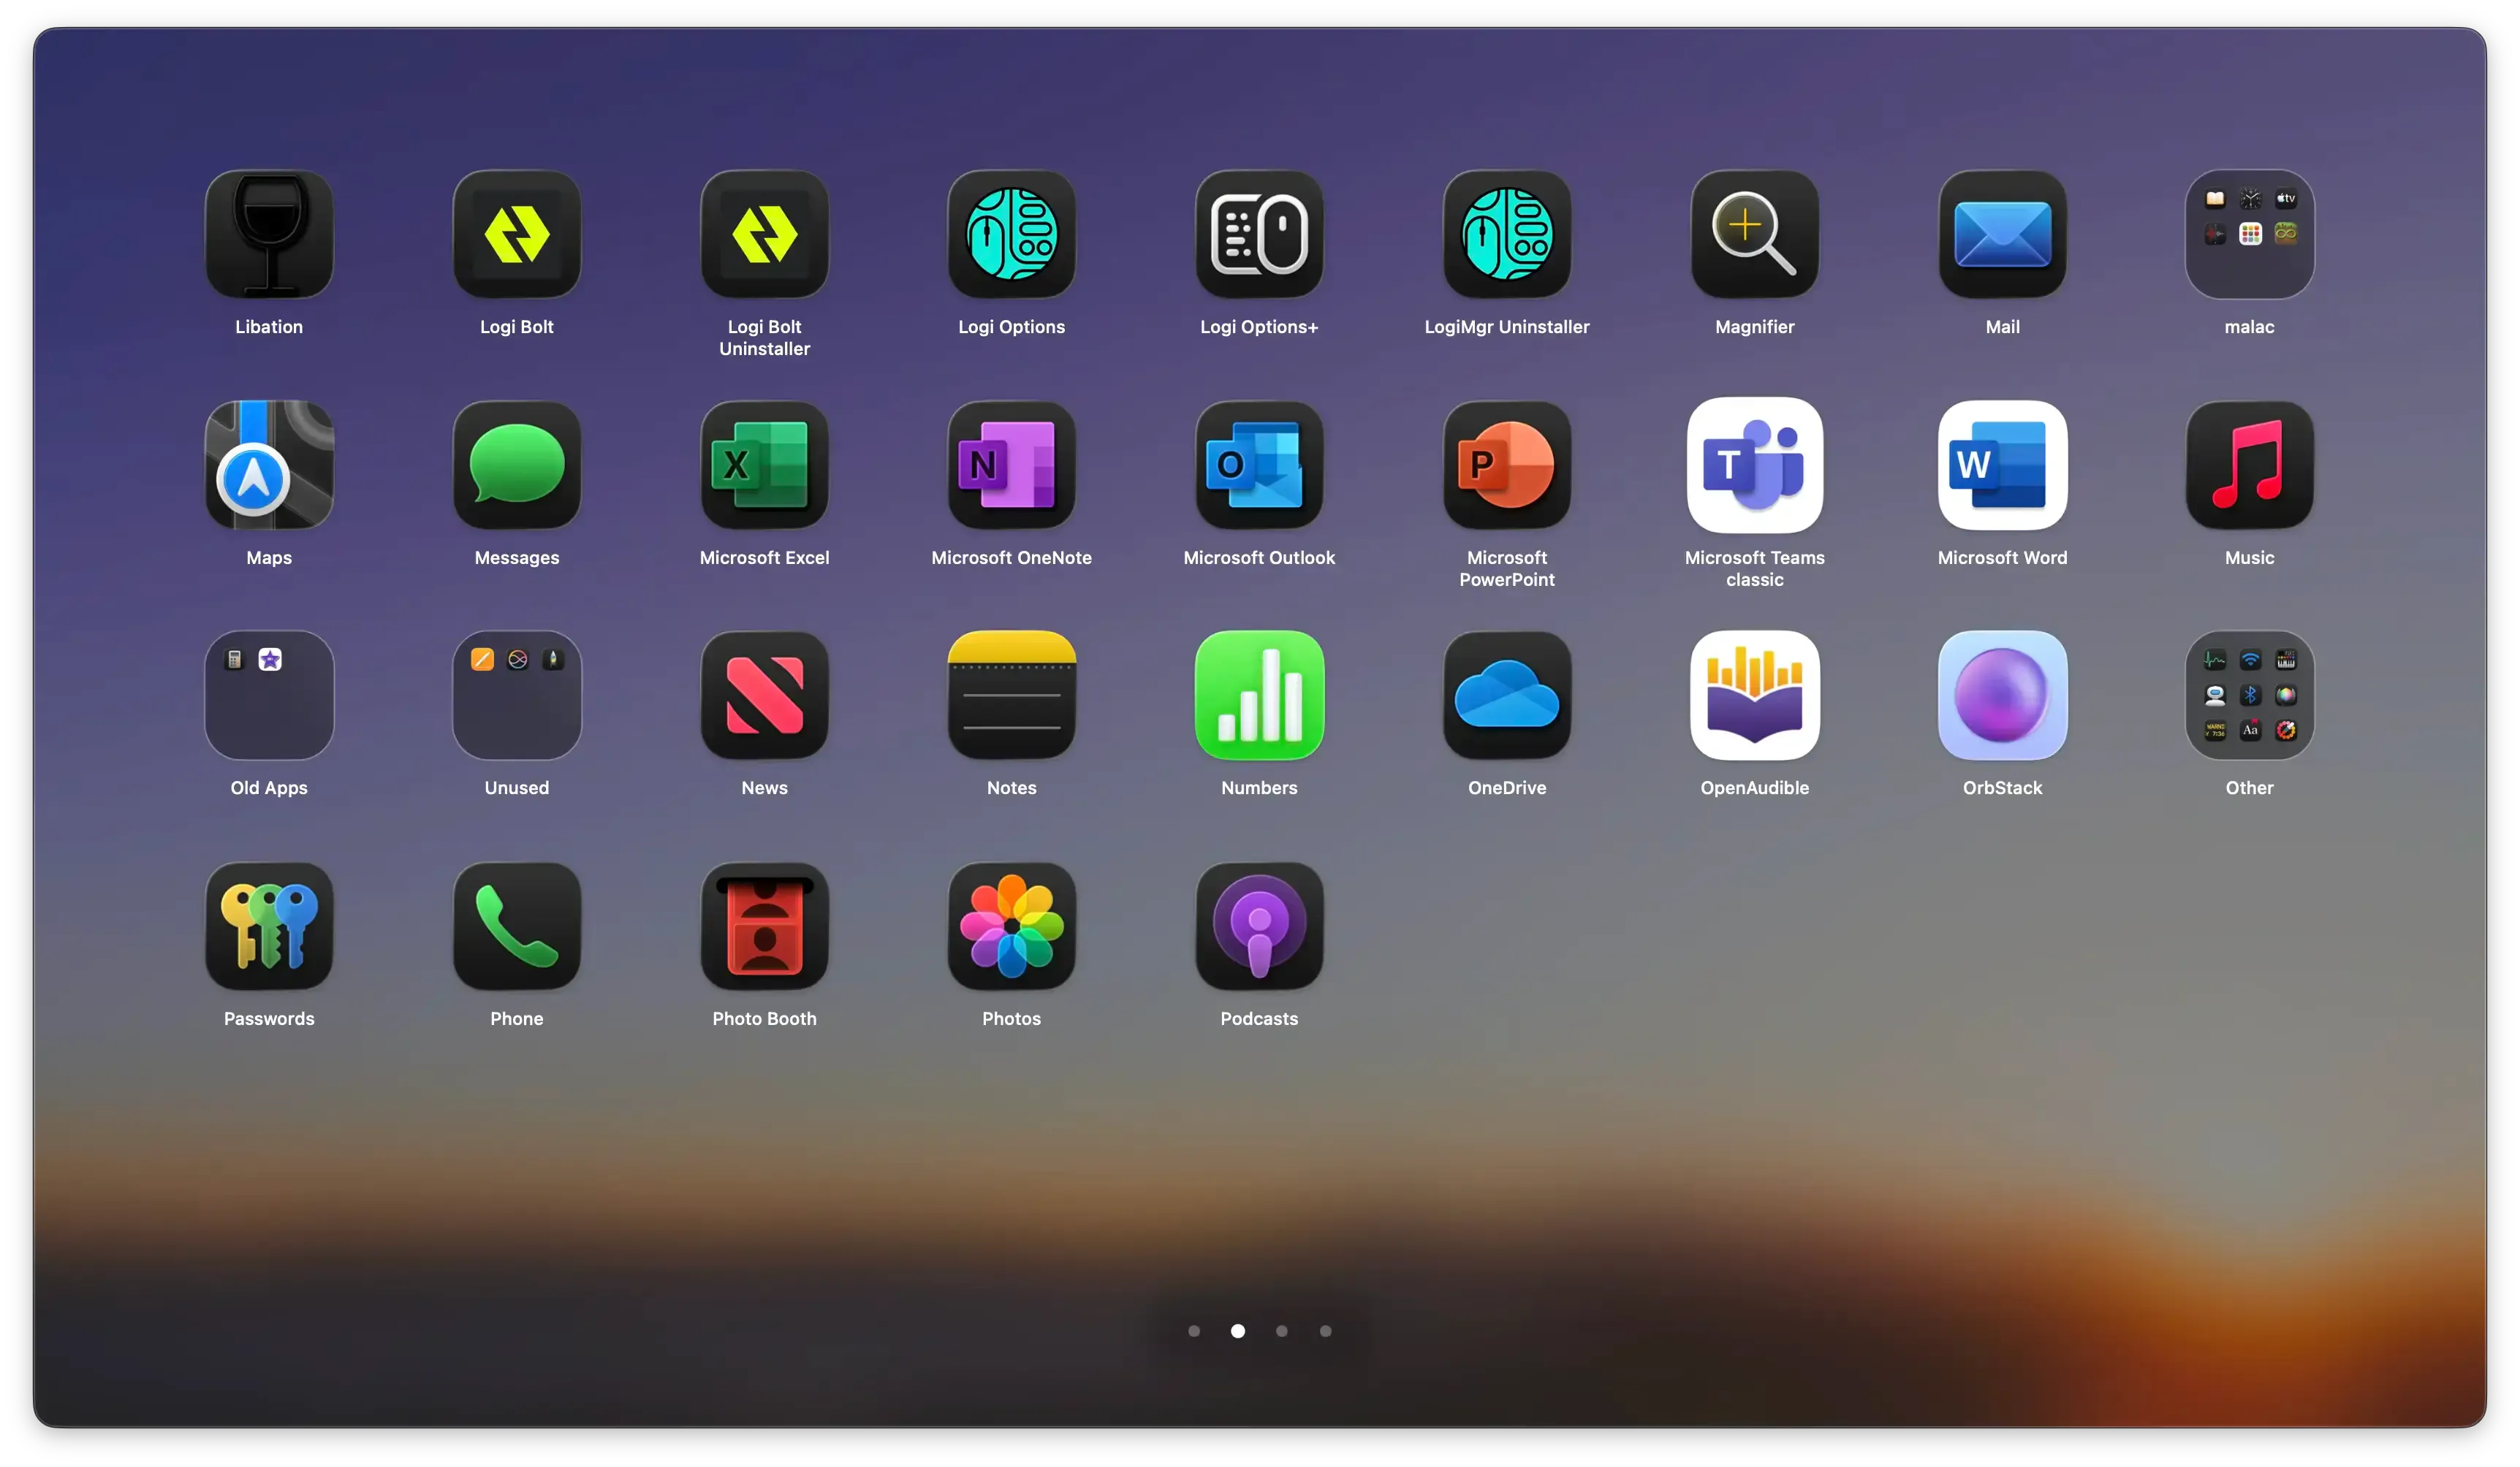This screenshot has height=1467, width=2520.
Task: Open the Old Apps folder
Action: [269, 695]
